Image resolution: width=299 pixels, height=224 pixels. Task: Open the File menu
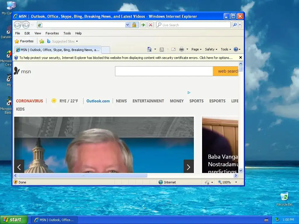(18, 33)
